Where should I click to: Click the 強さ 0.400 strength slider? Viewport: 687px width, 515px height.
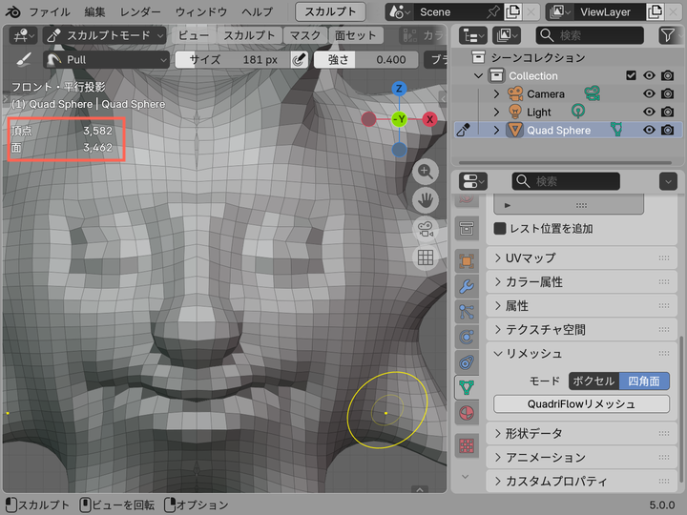[x=366, y=59]
